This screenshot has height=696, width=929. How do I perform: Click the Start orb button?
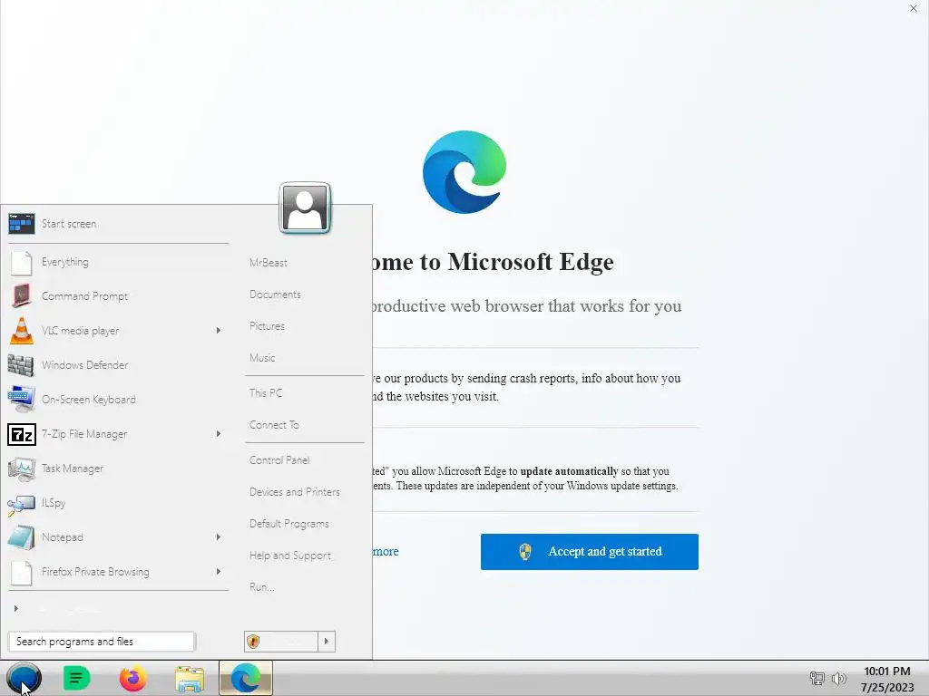pyautogui.click(x=24, y=678)
